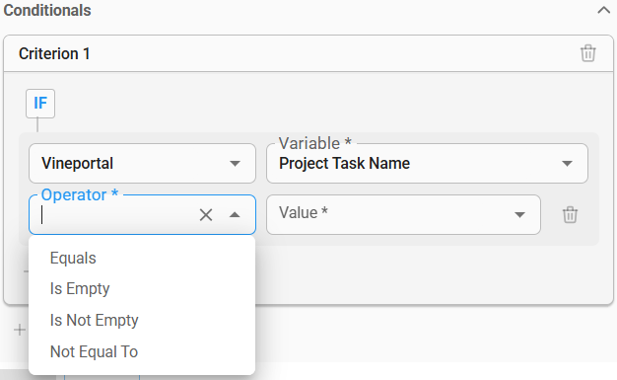
Task: Click the Criterion 1 header title
Action: [x=54, y=53]
